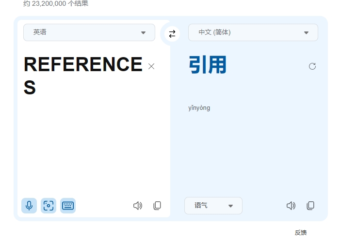
Task: Click inside the REFERENCES input text
Action: point(83,75)
